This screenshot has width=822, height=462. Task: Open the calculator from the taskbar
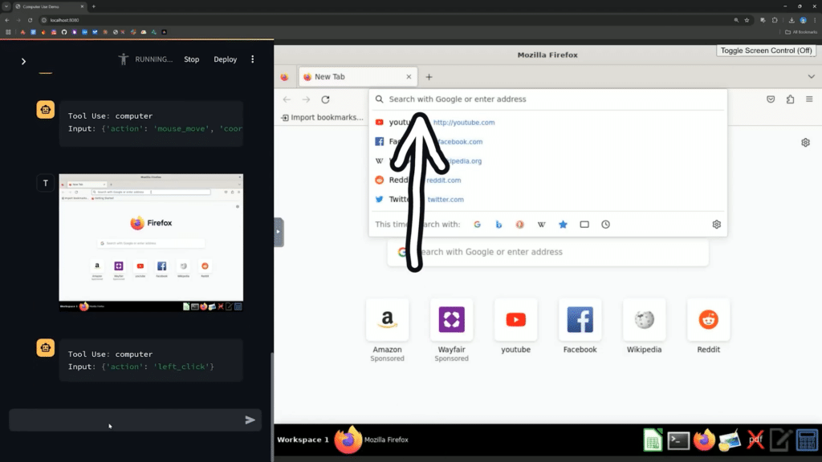[x=807, y=440]
